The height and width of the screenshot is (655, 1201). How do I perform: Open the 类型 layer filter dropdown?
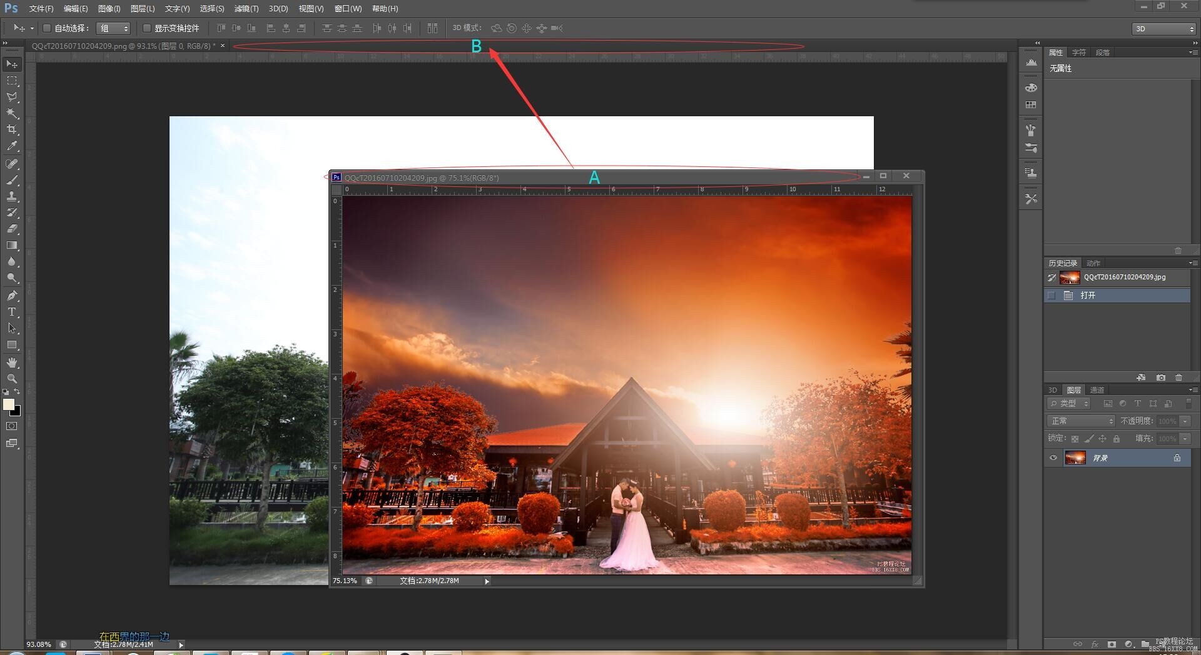click(x=1069, y=404)
